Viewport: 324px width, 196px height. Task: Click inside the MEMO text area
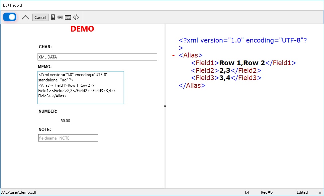[x=80, y=87]
